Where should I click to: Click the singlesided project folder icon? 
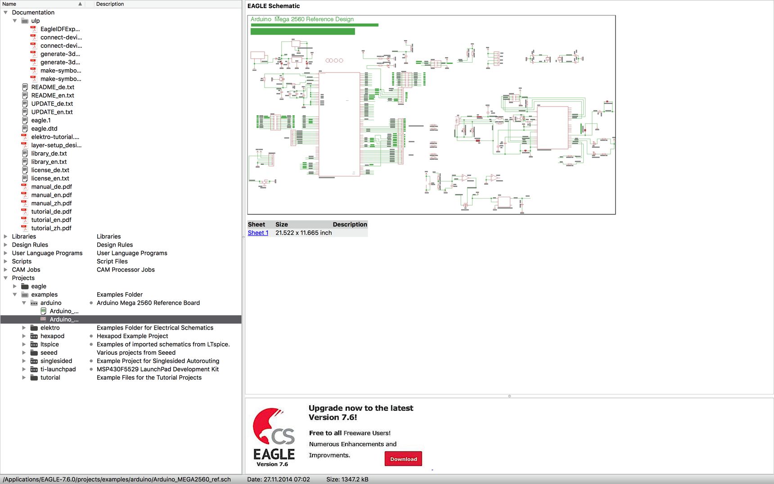(x=34, y=361)
